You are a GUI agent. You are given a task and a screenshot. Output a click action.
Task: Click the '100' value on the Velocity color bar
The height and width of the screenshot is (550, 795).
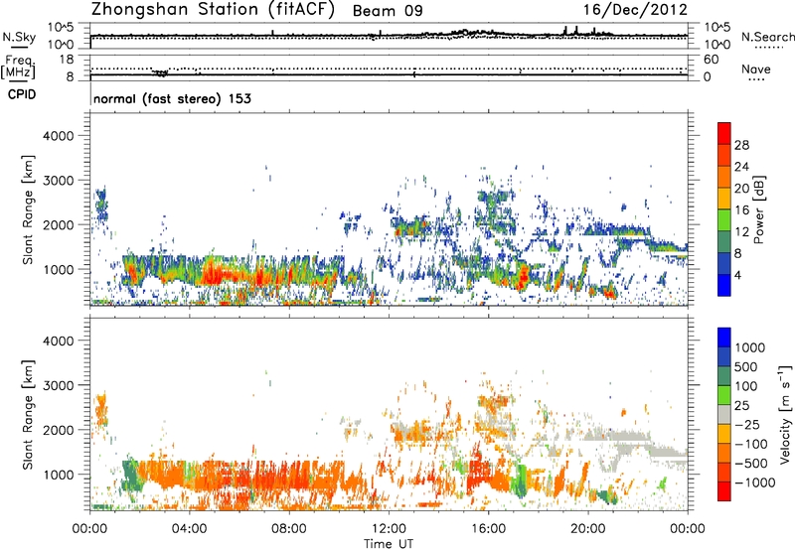(x=748, y=386)
